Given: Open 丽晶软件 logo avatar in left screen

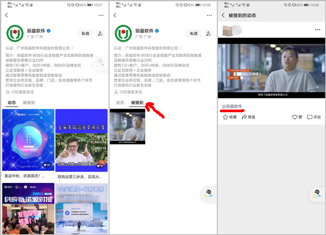Looking at the screenshot, I should pos(15,33).
